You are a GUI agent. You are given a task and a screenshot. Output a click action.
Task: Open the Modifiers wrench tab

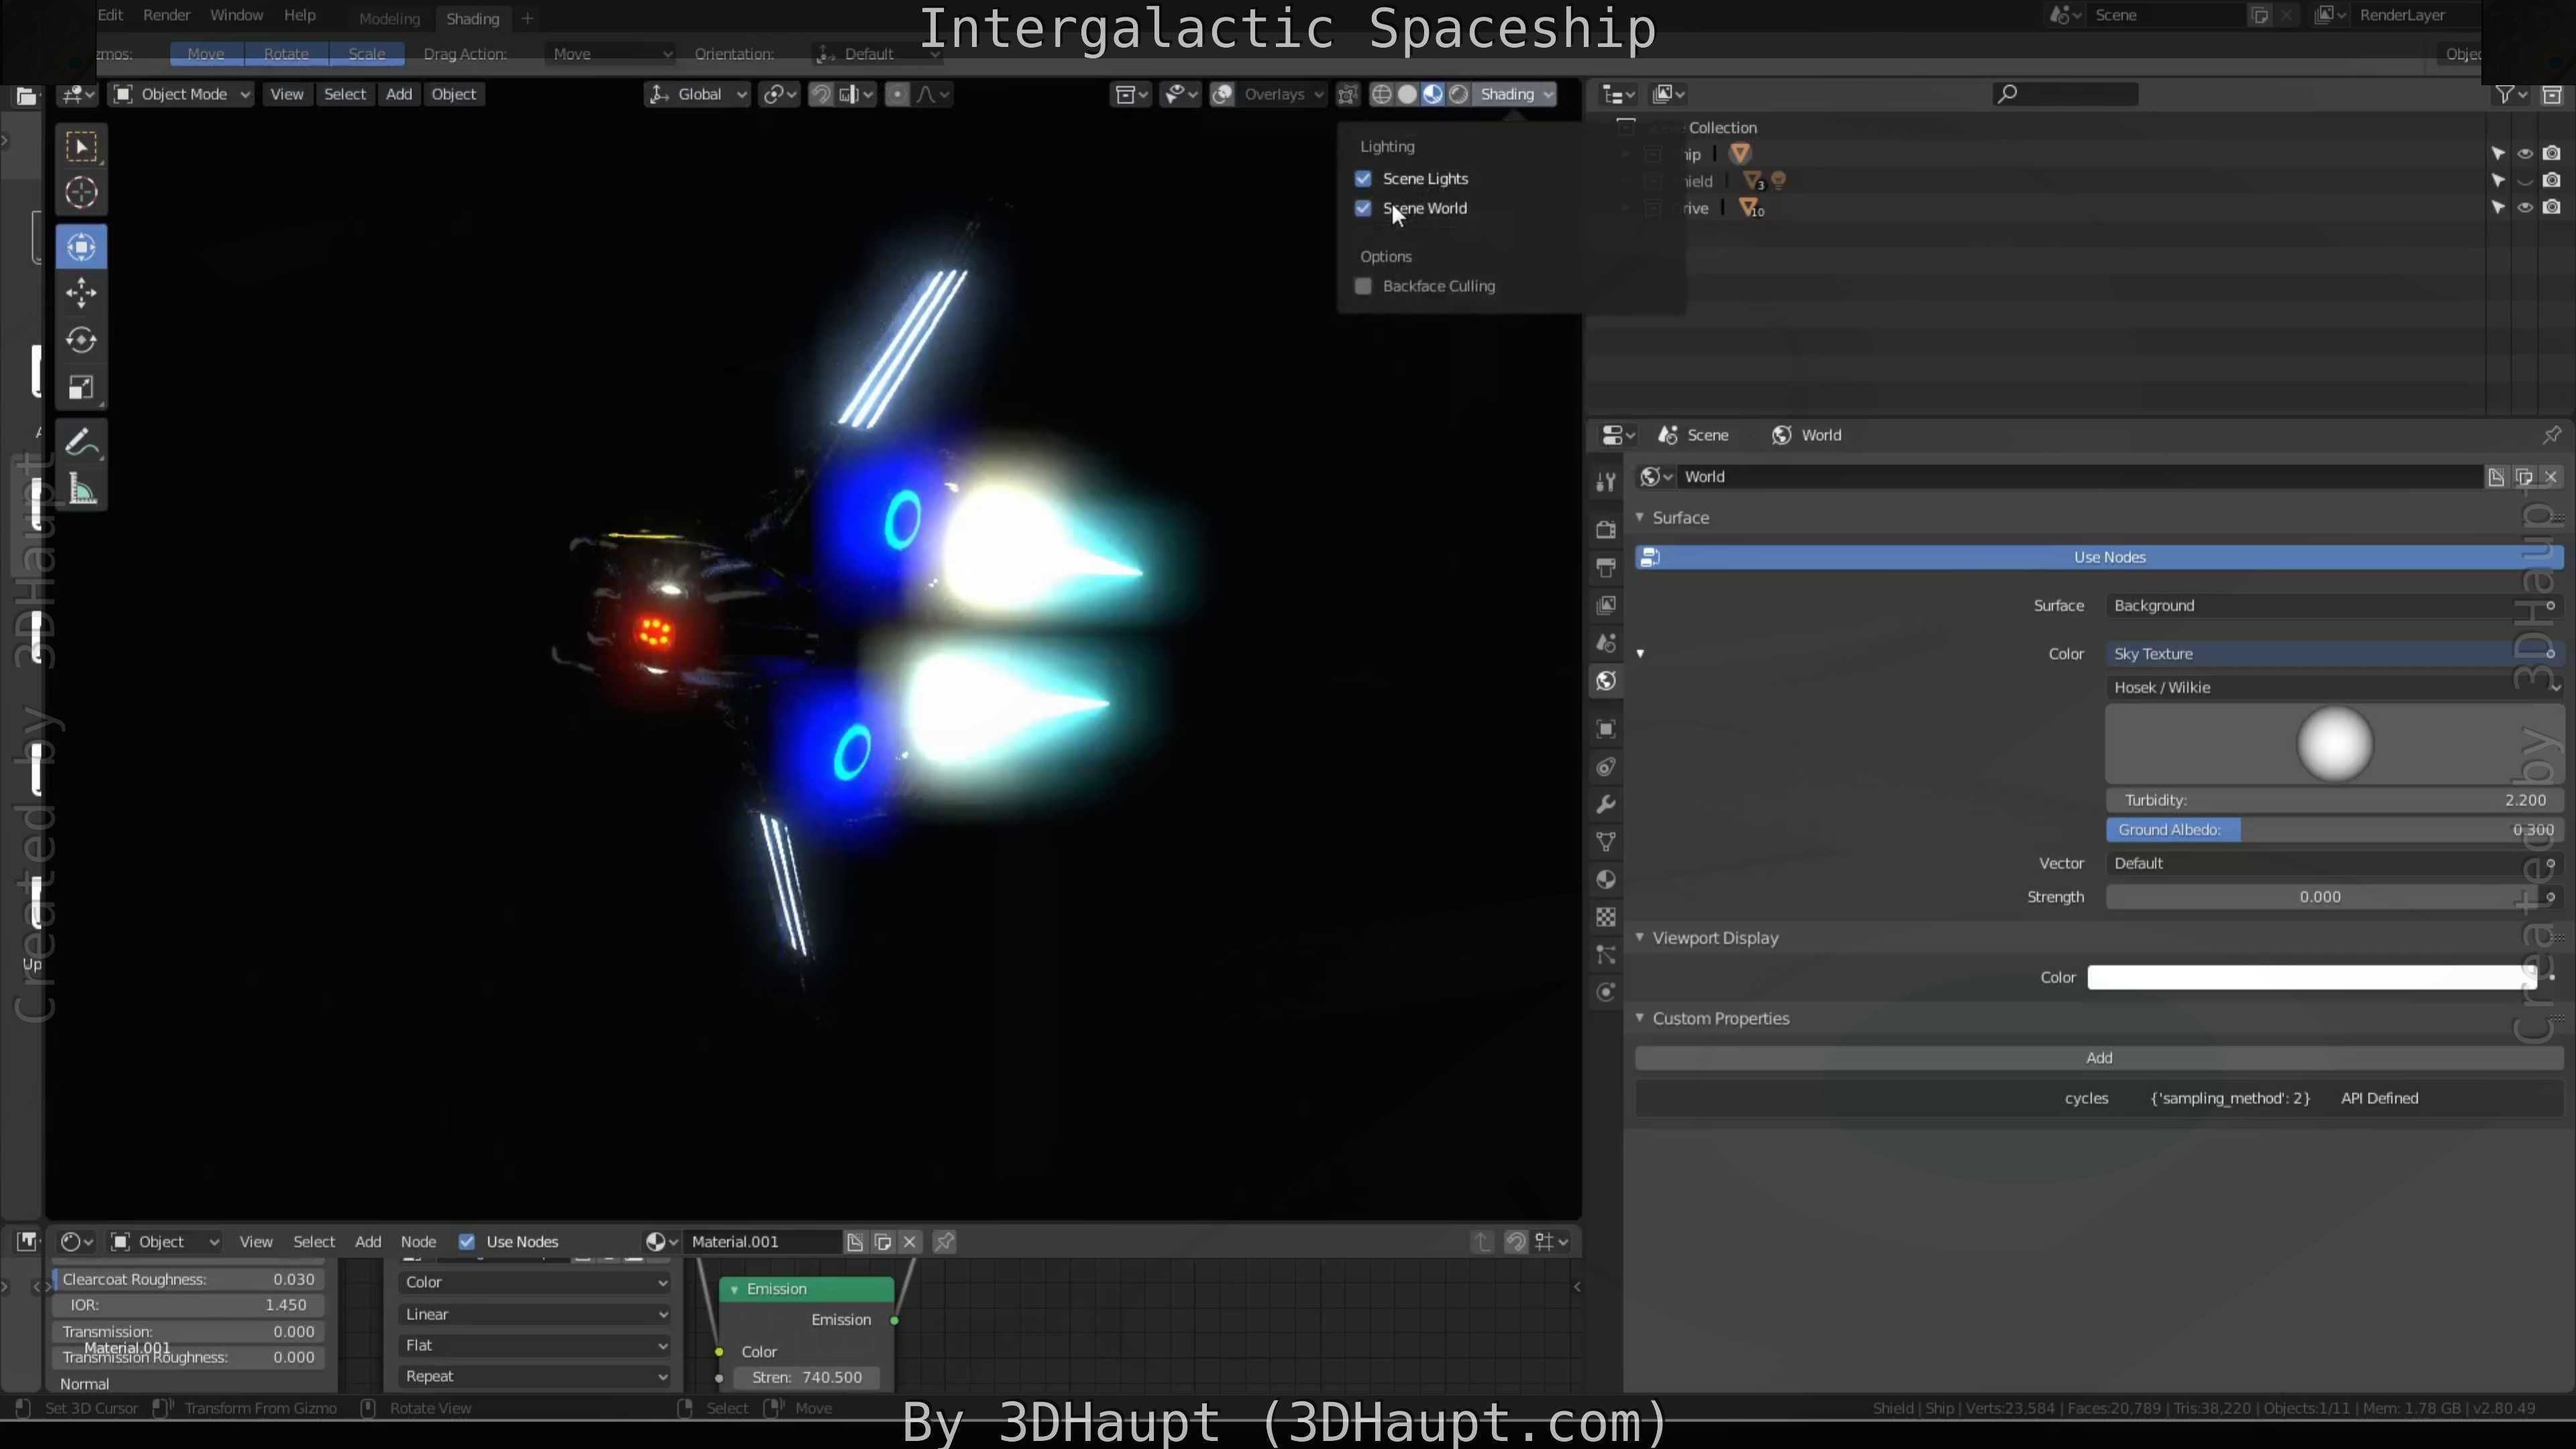pyautogui.click(x=1606, y=805)
